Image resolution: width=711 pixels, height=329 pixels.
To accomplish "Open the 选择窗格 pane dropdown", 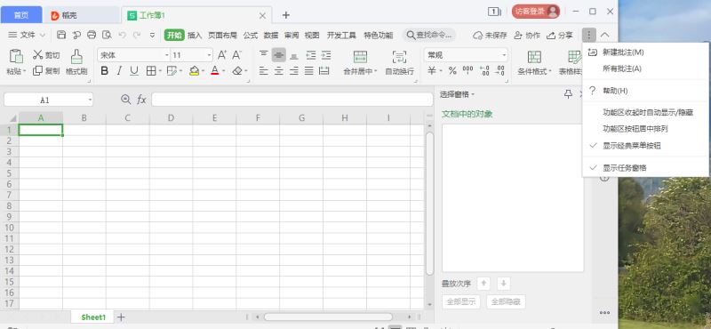I will [x=473, y=94].
